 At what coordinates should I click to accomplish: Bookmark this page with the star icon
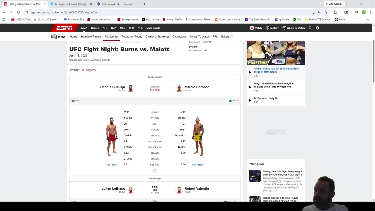click(x=325, y=12)
